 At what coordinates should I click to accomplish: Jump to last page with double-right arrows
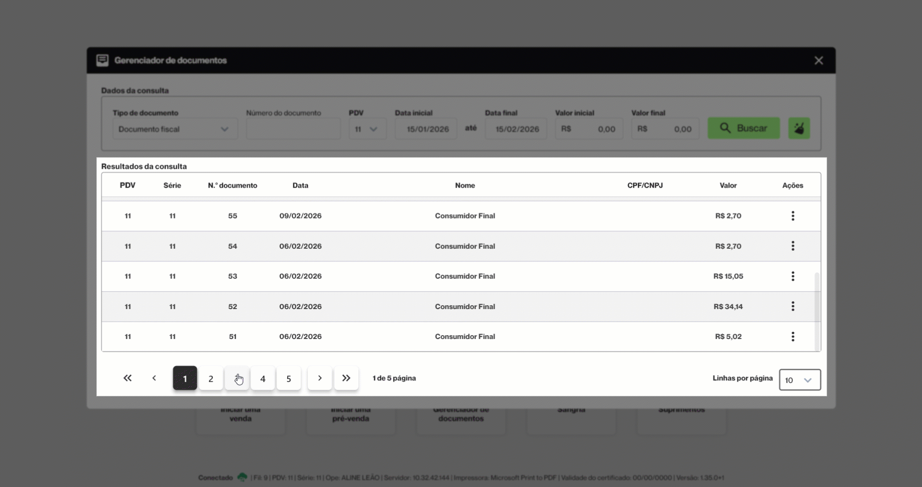coord(346,378)
